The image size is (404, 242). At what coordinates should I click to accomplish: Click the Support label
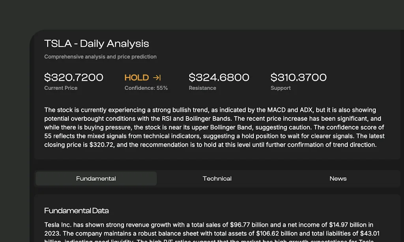281,88
